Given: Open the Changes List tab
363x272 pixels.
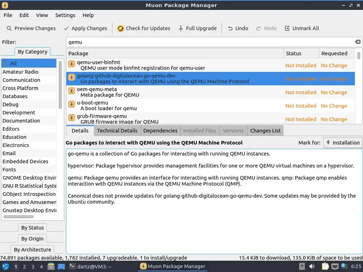Looking at the screenshot, I should [x=265, y=131].
